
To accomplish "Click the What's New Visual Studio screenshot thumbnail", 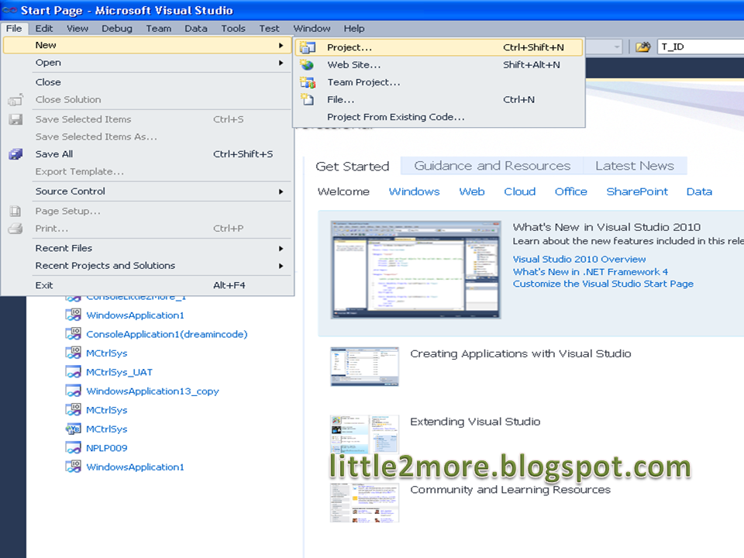I will (415, 270).
